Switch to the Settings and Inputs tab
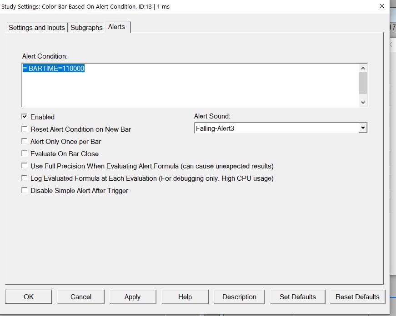The image size is (396, 316). 36,28
